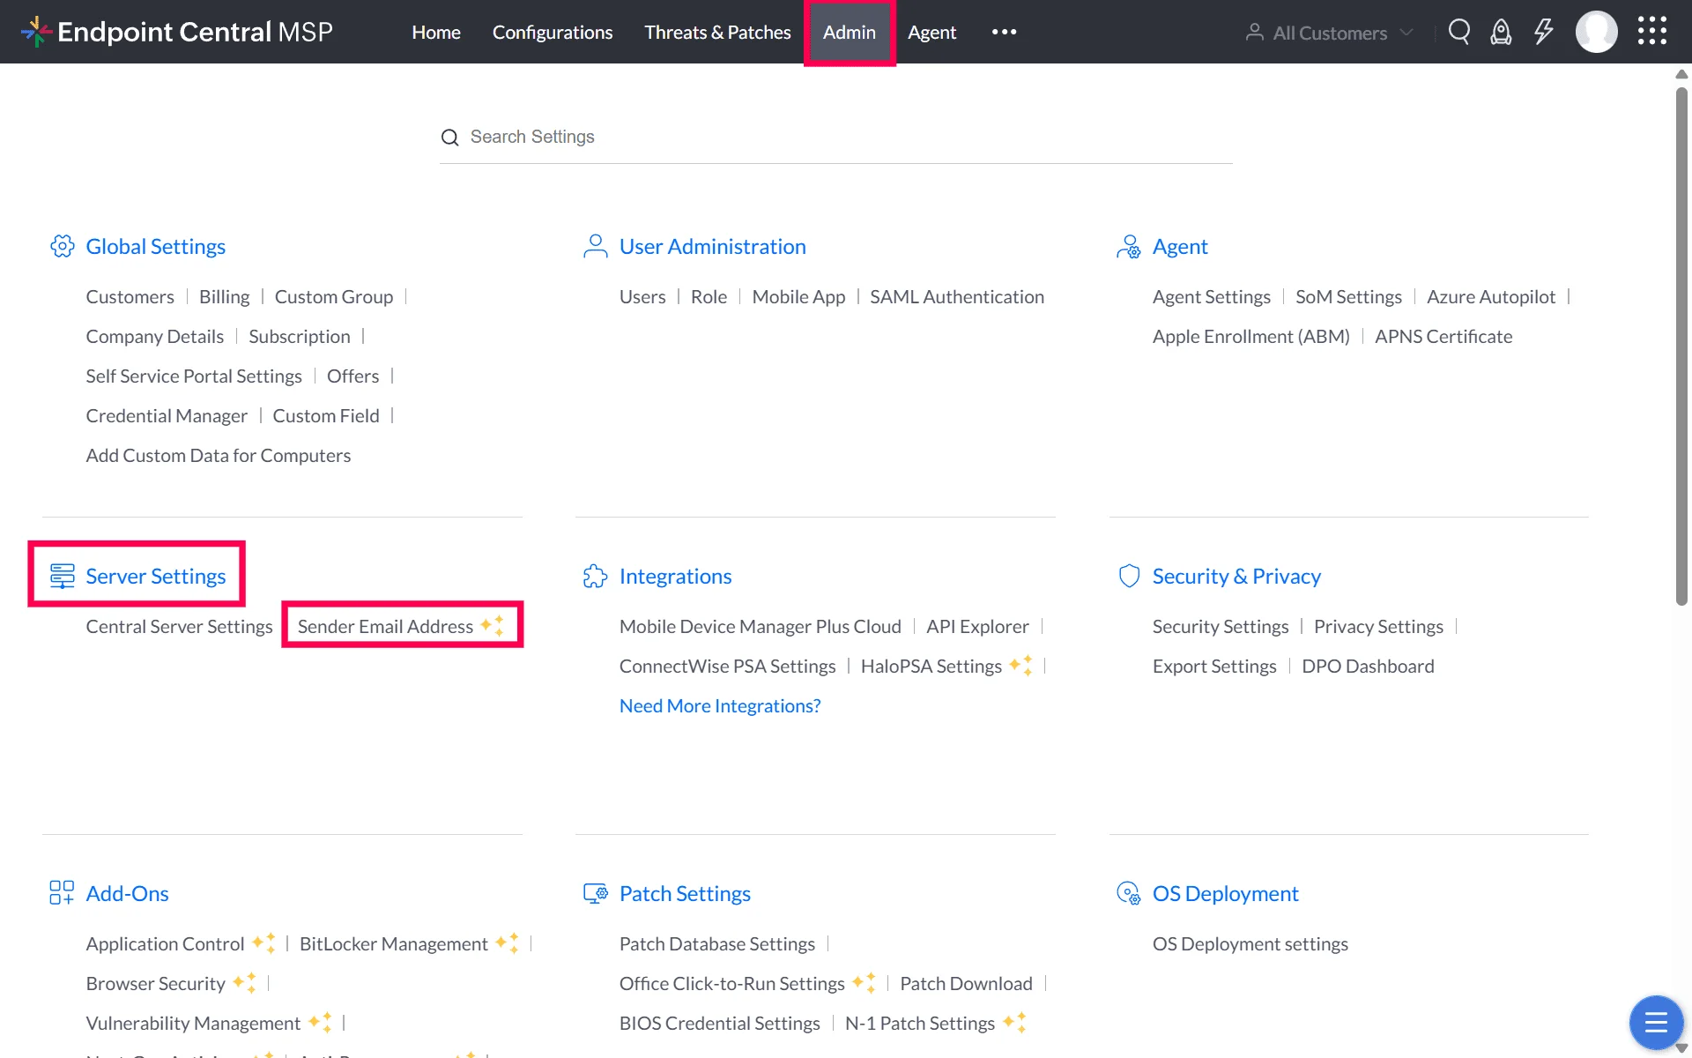Click the vertical page scrollbar

pos(1681,346)
